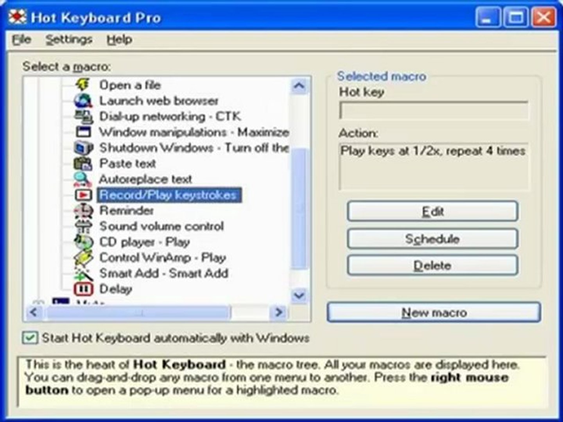Select the "Sound volume control" macro
This screenshot has height=422, width=563.
161,226
